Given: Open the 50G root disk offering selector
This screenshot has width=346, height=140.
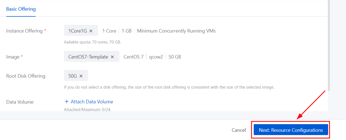Looking at the screenshot, I should [72, 76].
